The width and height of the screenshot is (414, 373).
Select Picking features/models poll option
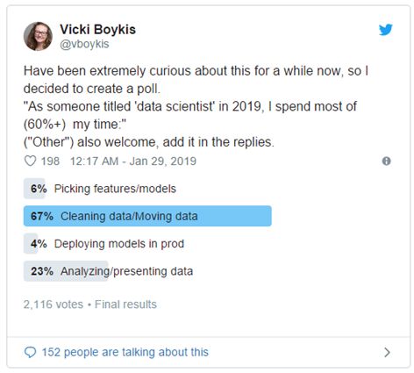(x=115, y=189)
